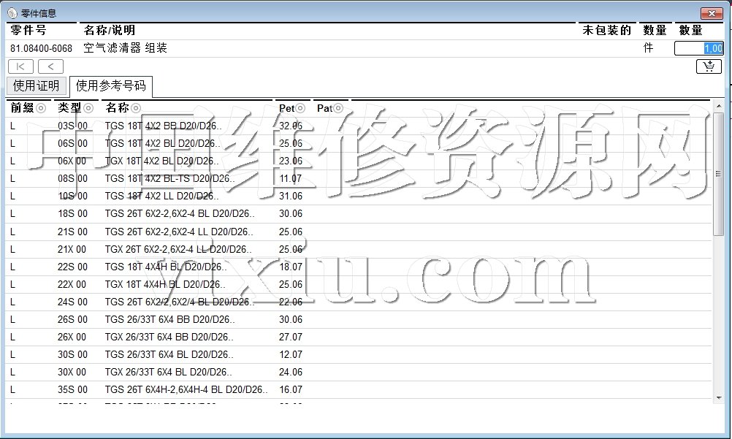Click the 零件信息 window title icon
The image size is (732, 439).
tap(12, 13)
